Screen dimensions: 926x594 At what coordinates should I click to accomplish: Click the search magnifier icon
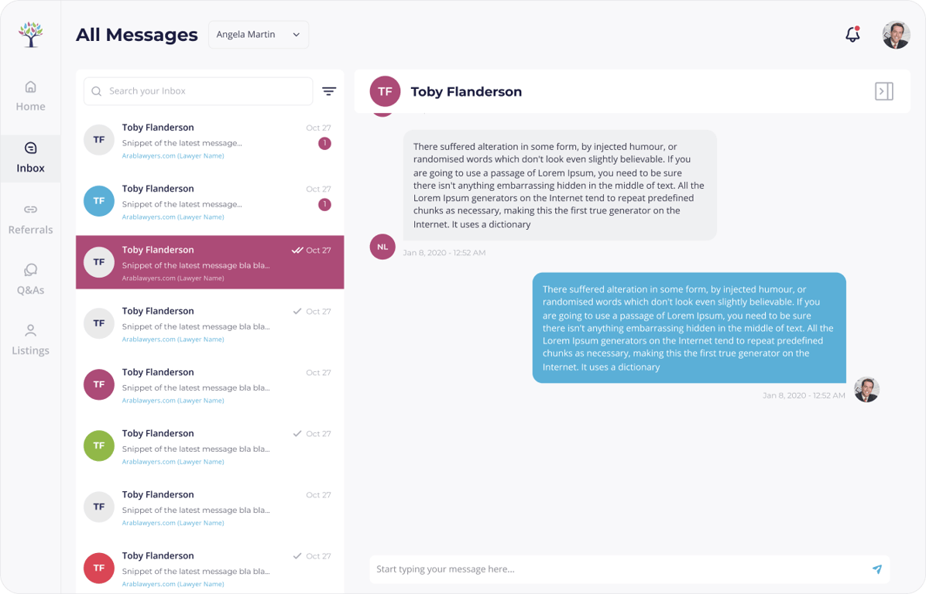tap(97, 91)
